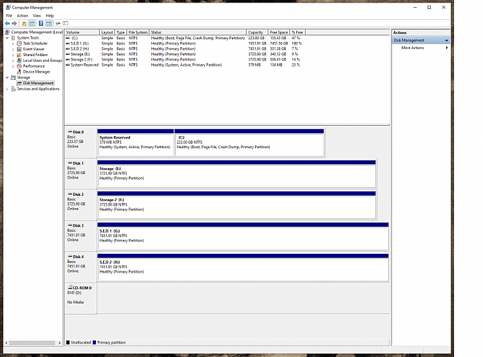Select the (C:) volume row in list
The height and width of the screenshot is (357, 483).
(185, 38)
